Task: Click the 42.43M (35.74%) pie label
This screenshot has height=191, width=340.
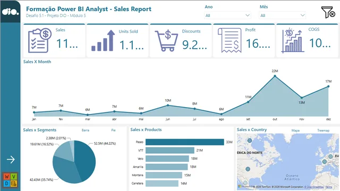Action: pos(41,179)
